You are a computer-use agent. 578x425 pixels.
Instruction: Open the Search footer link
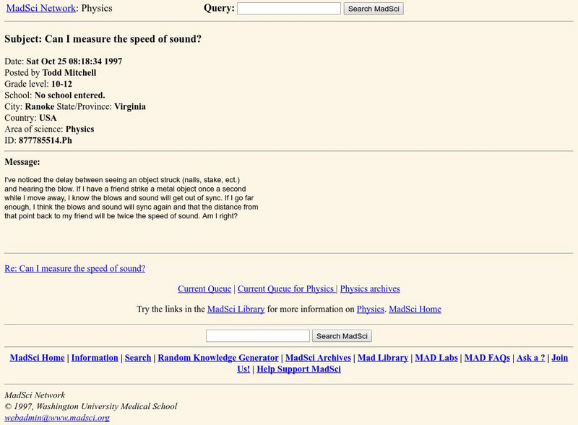point(138,358)
